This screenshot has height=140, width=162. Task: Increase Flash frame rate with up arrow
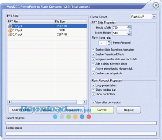point(109,42)
